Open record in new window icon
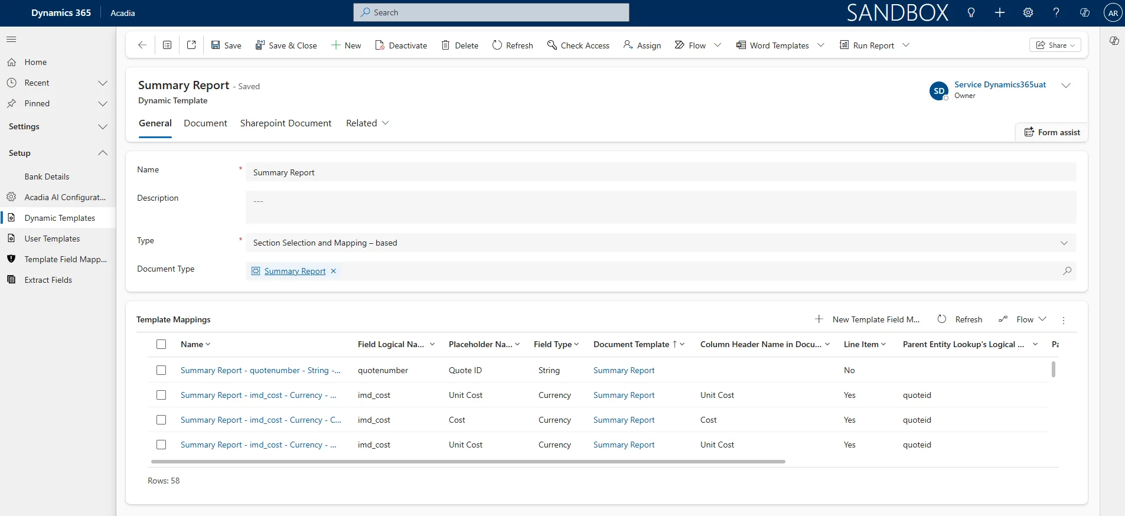The width and height of the screenshot is (1125, 516). coord(191,45)
